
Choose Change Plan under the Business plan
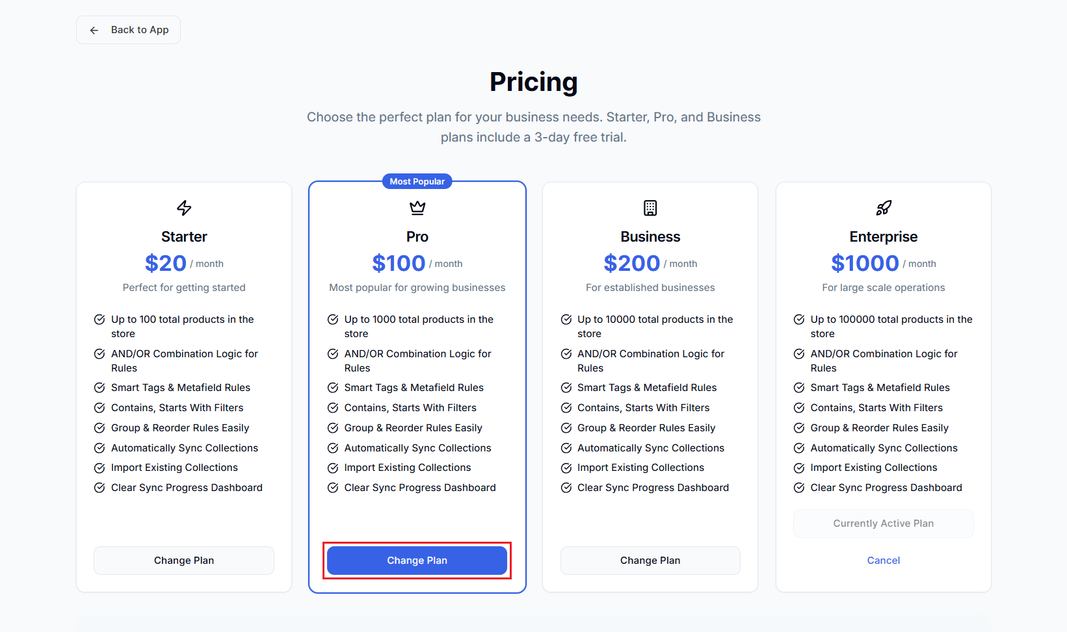650,560
